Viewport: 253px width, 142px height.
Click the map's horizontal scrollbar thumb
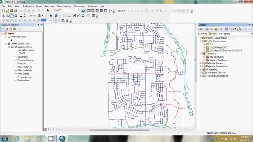pos(119,129)
